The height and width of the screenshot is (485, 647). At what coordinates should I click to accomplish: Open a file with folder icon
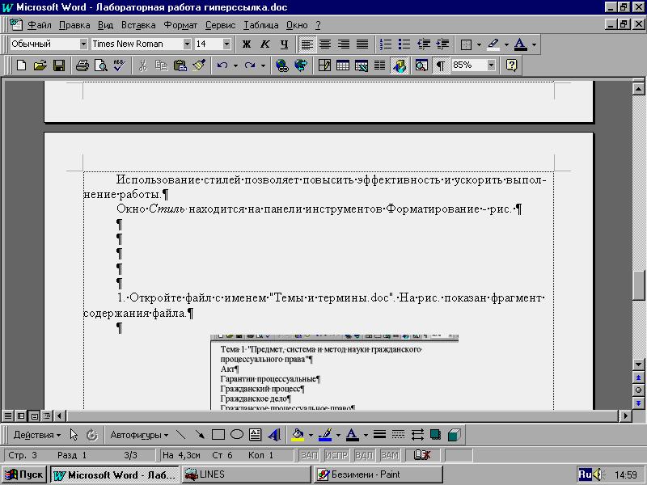tap(40, 65)
